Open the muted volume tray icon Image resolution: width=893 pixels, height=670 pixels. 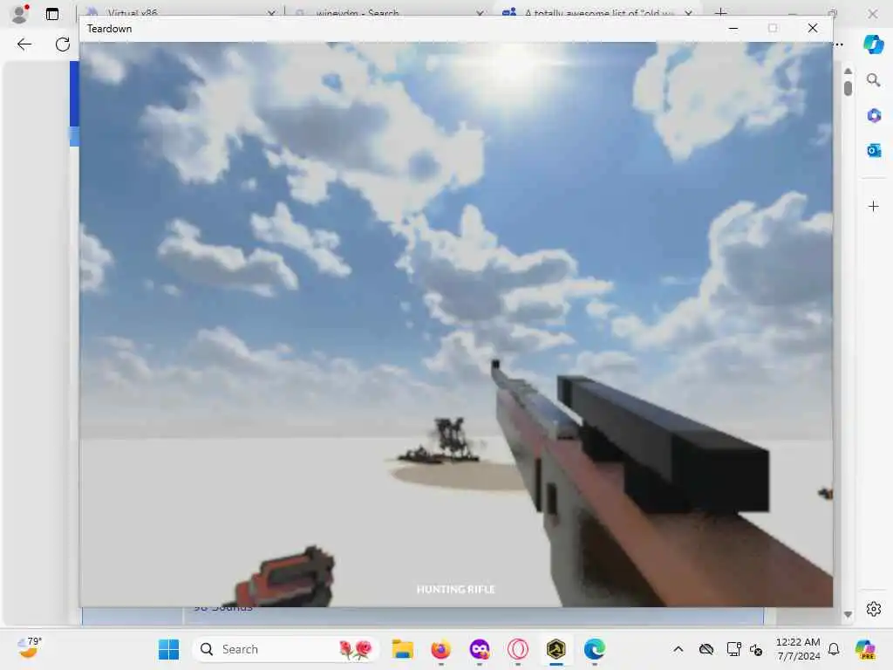pos(756,649)
